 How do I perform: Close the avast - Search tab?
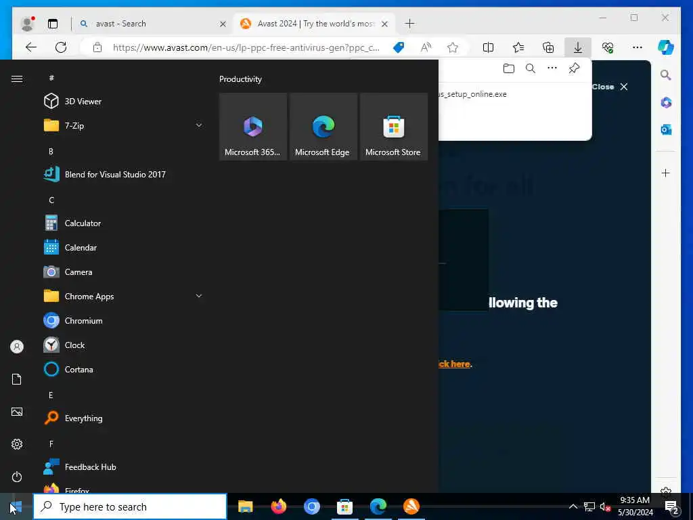tap(223, 24)
